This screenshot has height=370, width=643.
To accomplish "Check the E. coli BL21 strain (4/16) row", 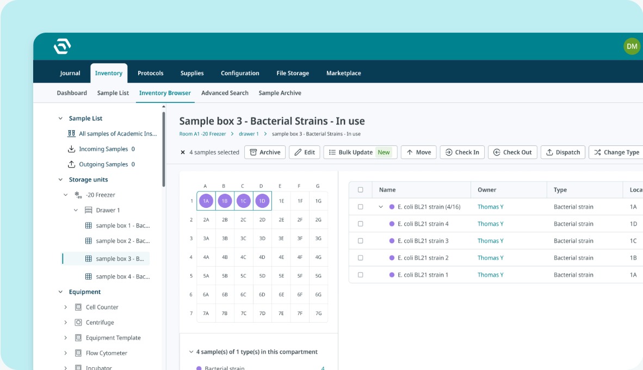I will pyautogui.click(x=361, y=207).
